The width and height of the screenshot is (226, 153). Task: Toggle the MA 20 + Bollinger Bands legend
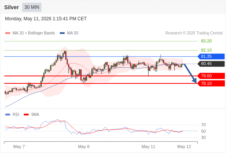[30, 33]
